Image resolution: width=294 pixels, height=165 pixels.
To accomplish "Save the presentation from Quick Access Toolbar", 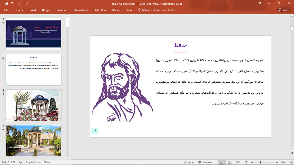I will 6,3.
